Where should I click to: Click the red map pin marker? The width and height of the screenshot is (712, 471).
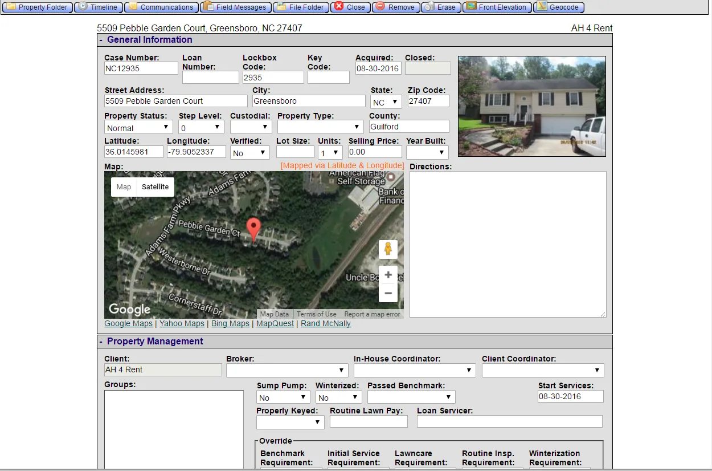(x=253, y=230)
